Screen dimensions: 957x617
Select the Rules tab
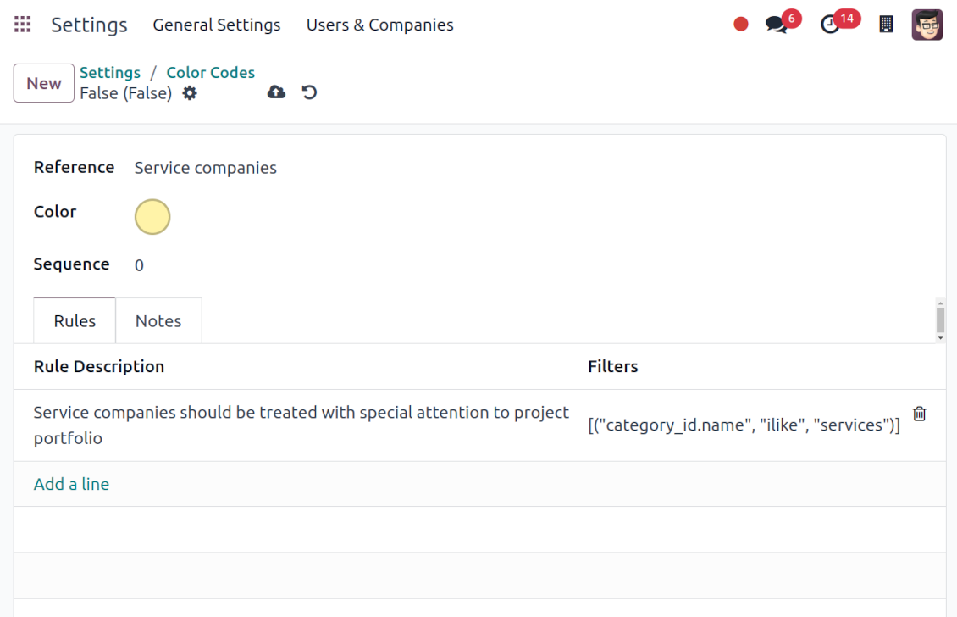click(75, 321)
